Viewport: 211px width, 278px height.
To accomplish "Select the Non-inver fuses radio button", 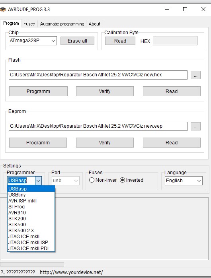I will pyautogui.click(x=92, y=180).
